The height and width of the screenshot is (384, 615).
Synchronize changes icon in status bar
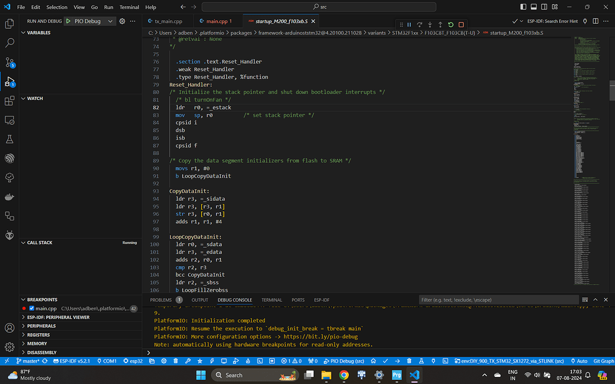45,361
